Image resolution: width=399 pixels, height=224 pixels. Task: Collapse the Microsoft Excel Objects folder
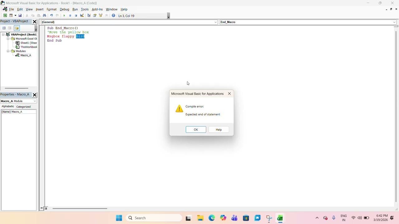[x=8, y=39]
